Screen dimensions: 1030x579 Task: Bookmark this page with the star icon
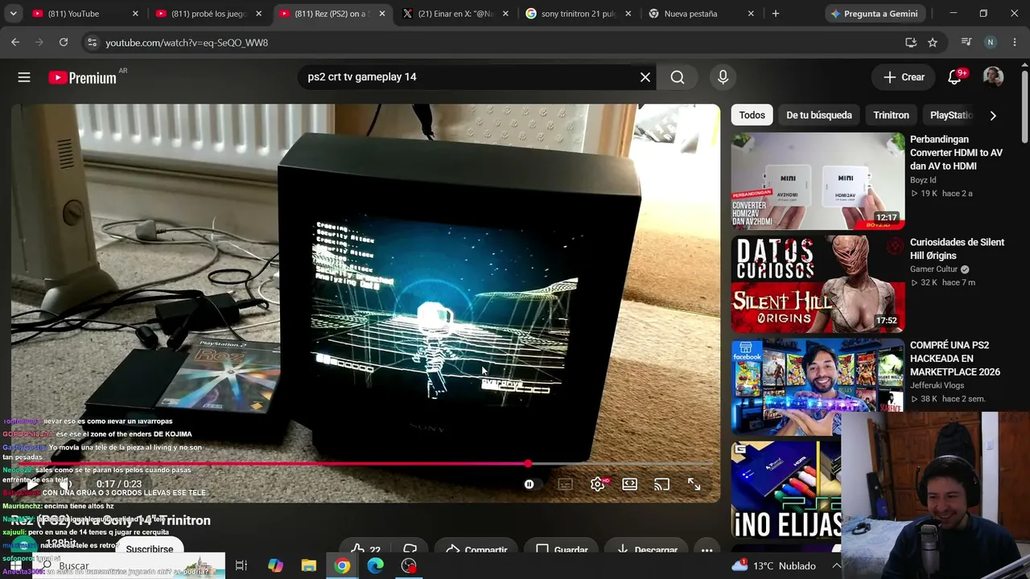coord(933,43)
